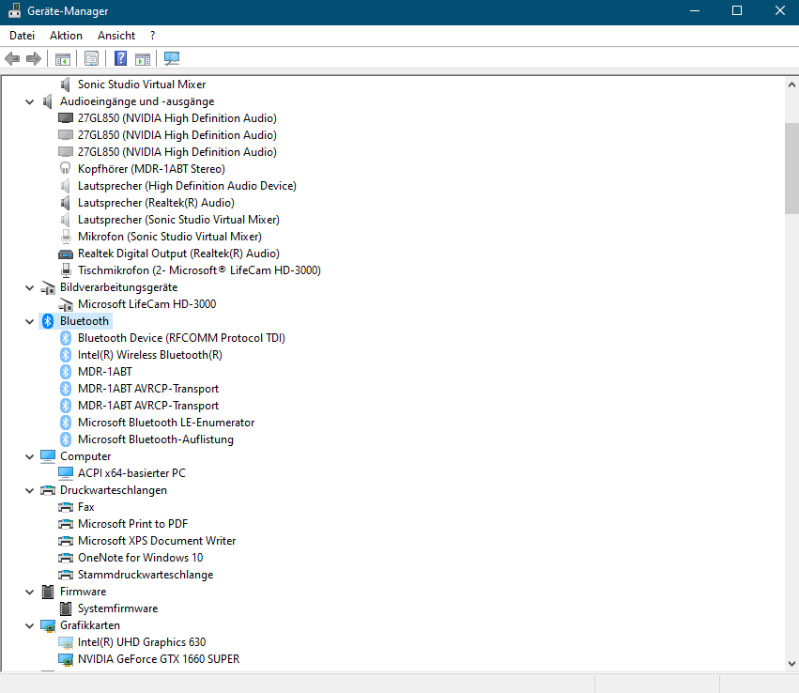Click the chip icon beside Systemfirmware
The height and width of the screenshot is (693, 799).
point(66,608)
